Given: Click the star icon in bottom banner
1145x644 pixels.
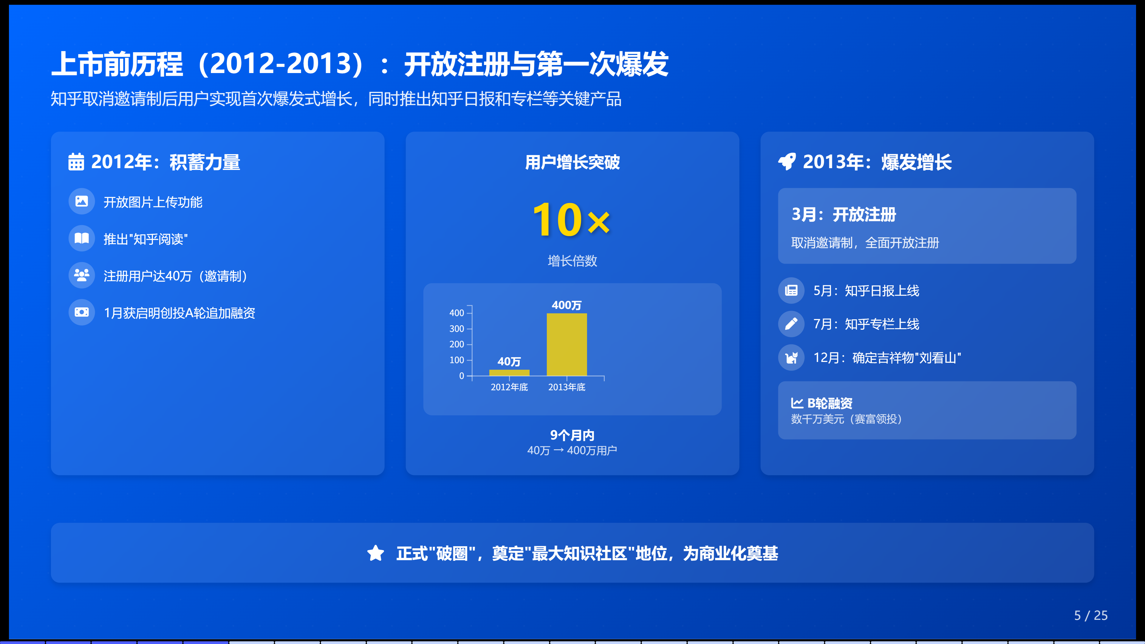Looking at the screenshot, I should click(376, 553).
